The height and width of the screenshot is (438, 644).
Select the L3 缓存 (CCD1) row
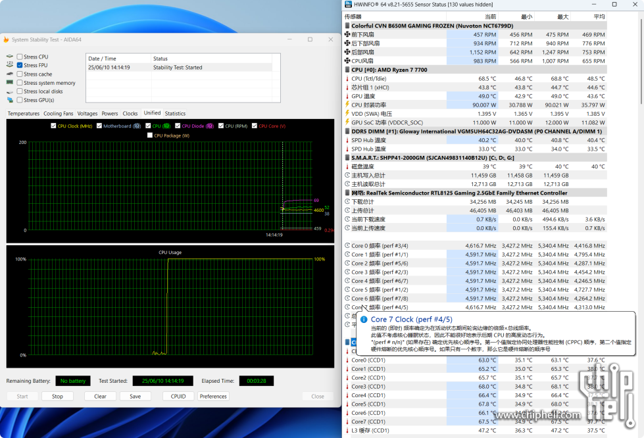475,430
